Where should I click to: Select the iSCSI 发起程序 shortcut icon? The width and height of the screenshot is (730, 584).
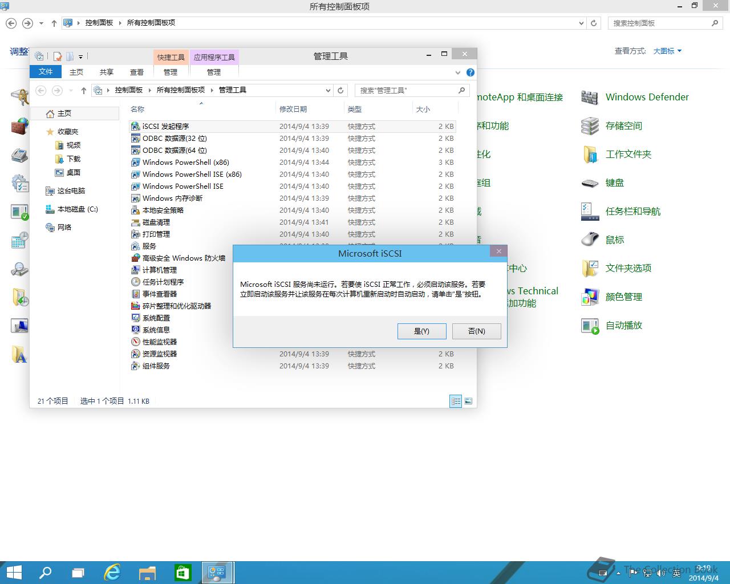click(136, 126)
